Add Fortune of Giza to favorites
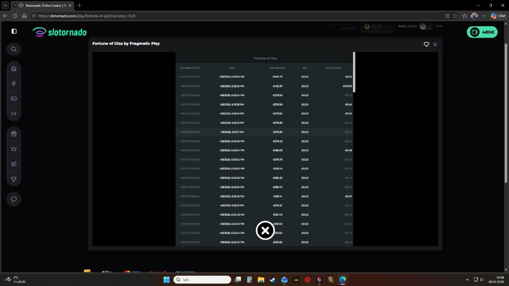The image size is (509, 286). 426,44
